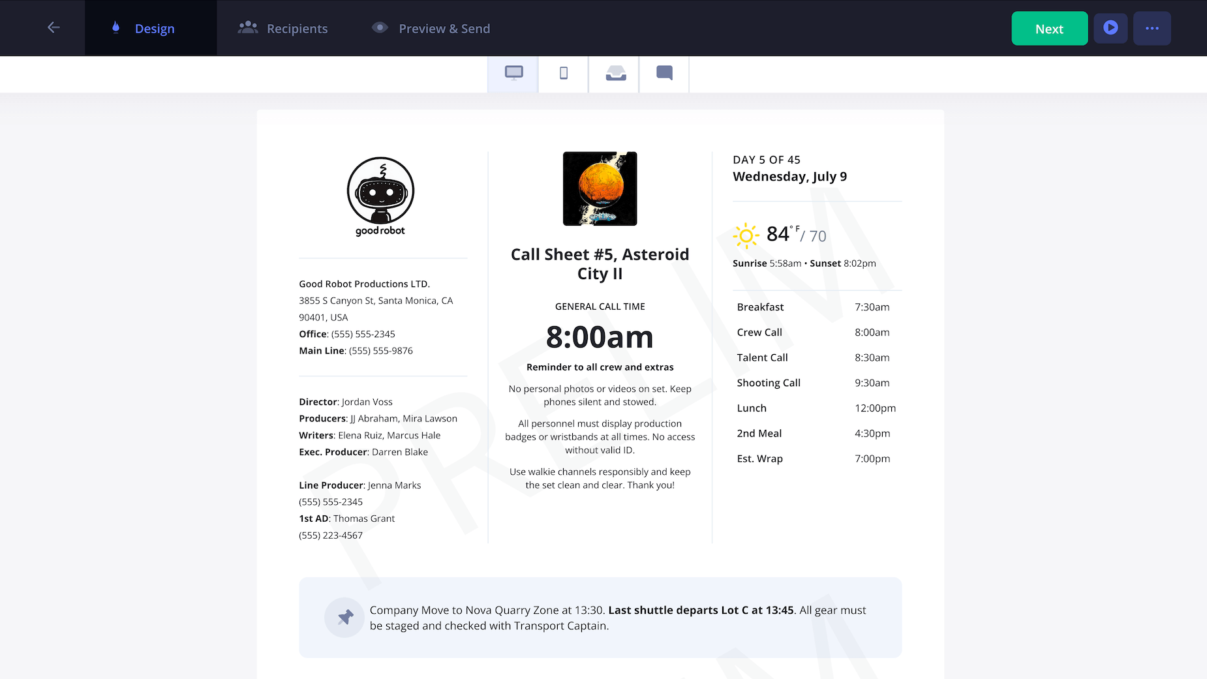
Task: Click the Wednesday, July 9 date
Action: click(789, 177)
